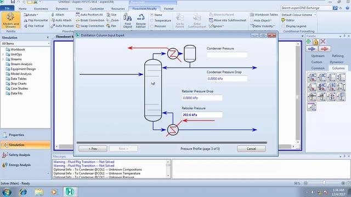Click the green plus icon in the Palette
This screenshot has width=351, height=197.
tap(309, 42)
